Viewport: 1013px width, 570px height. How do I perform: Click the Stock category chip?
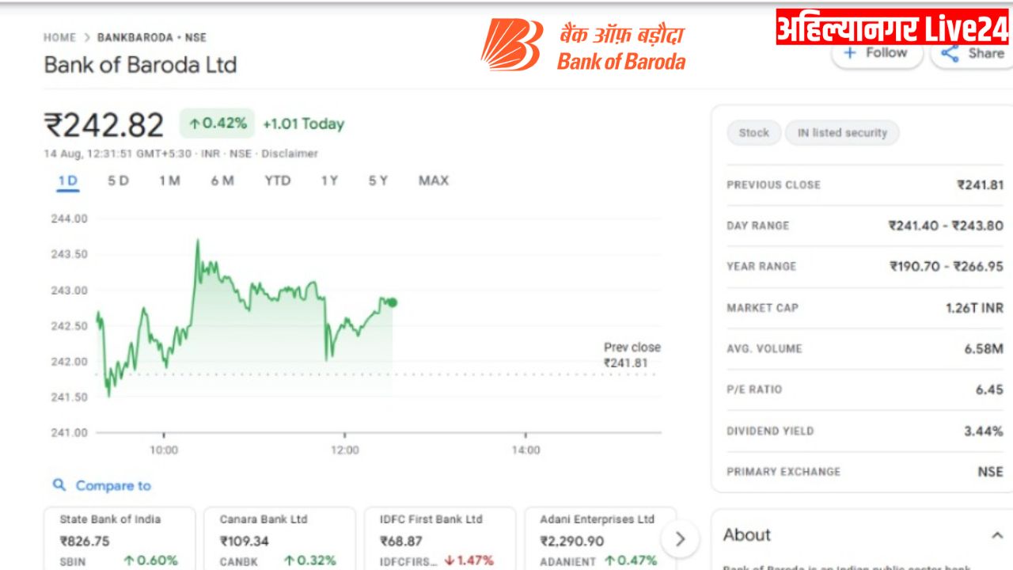(x=753, y=133)
